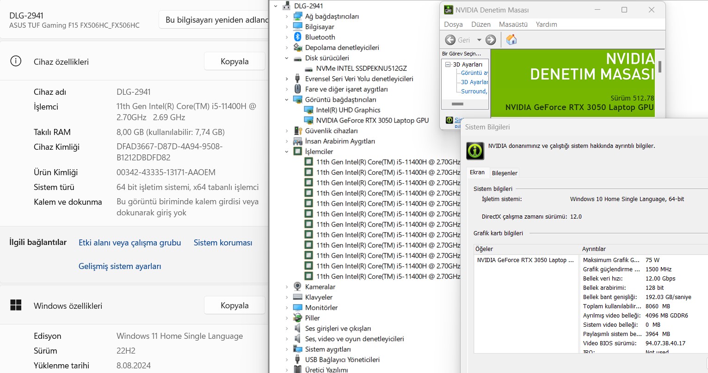Open the Dosya menu in NVIDIA Denetim Masası
The image size is (708, 373).
(453, 24)
